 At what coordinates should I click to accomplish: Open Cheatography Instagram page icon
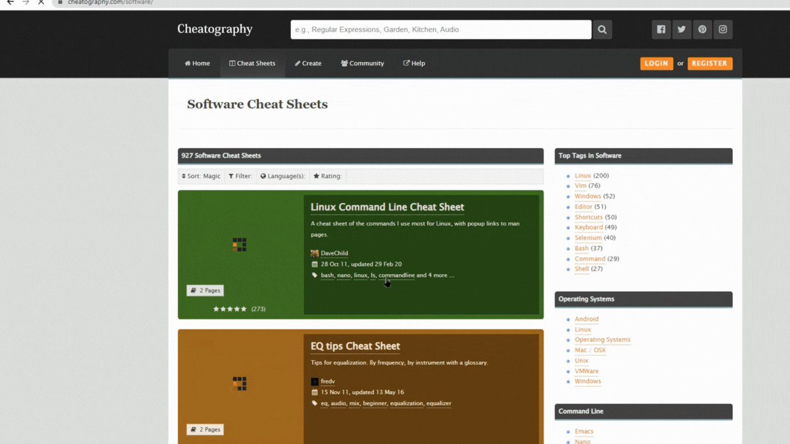click(x=723, y=30)
